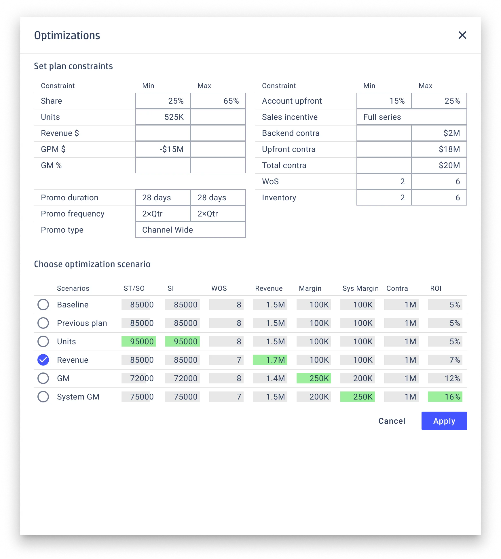
Task: Edit the GPM $ minimum -$15M value
Action: click(163, 149)
